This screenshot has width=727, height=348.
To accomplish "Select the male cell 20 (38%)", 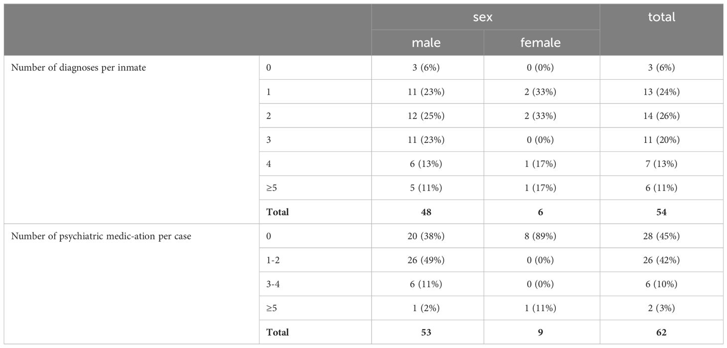I will 426,236.
